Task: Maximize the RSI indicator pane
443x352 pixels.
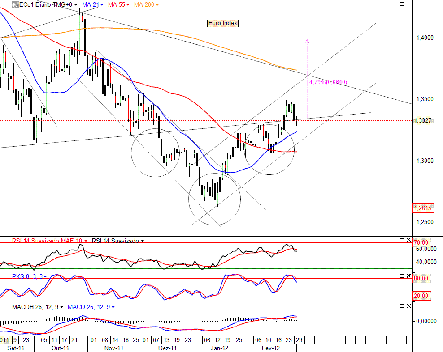Action: click(402, 240)
